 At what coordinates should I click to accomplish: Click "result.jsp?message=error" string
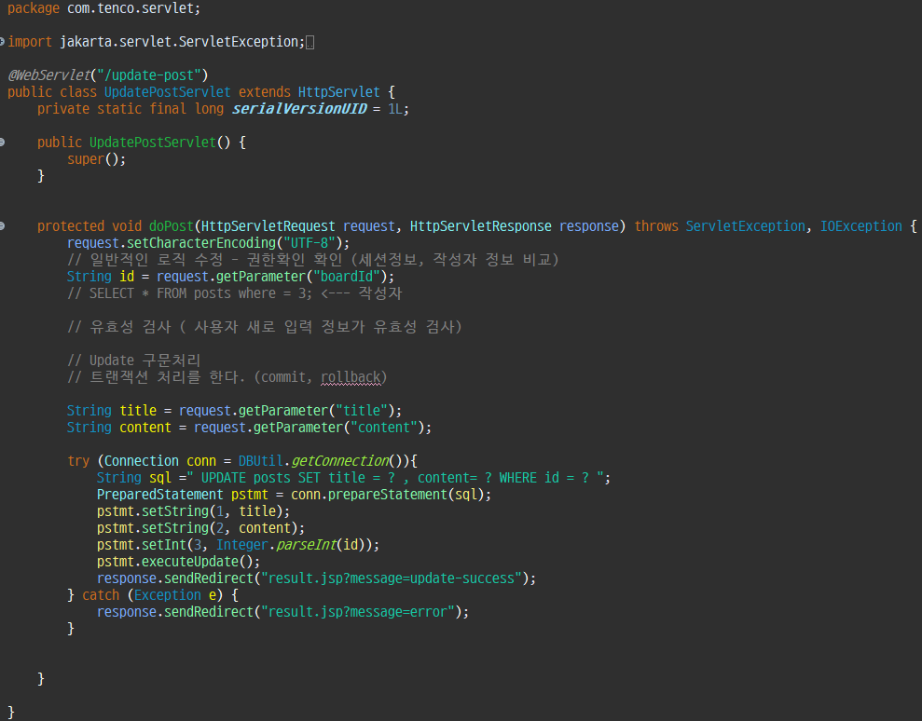coord(358,612)
